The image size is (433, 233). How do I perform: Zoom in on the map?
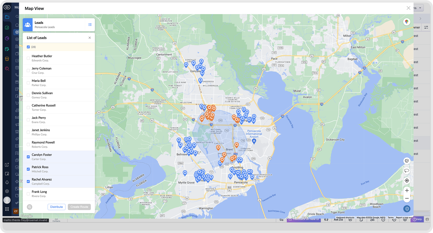click(x=407, y=191)
